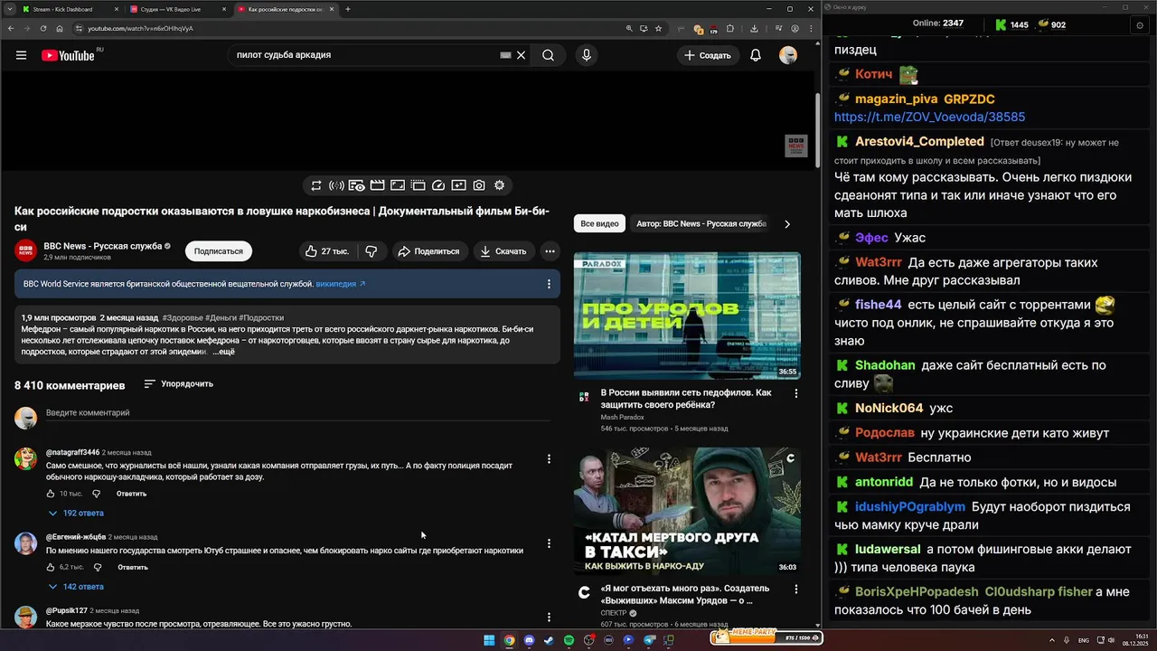1157x651 pixels.
Task: Run the search with the magnifier button
Action: (x=548, y=55)
